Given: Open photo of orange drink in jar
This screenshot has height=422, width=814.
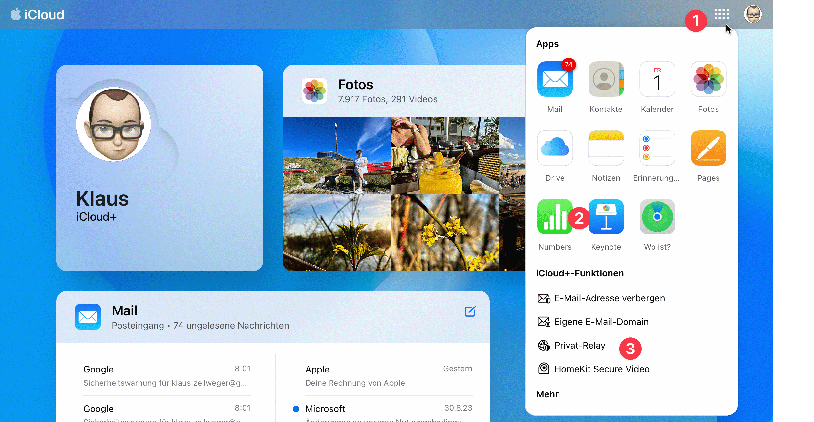Looking at the screenshot, I should [x=445, y=155].
